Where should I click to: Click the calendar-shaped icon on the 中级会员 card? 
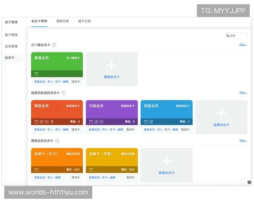(x=91, y=122)
